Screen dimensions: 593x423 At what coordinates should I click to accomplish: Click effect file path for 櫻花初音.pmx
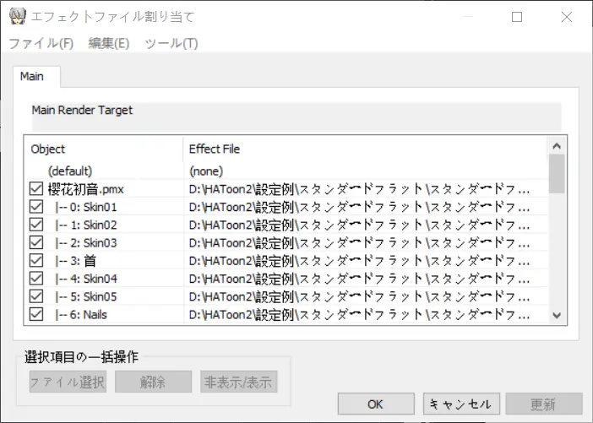(359, 189)
